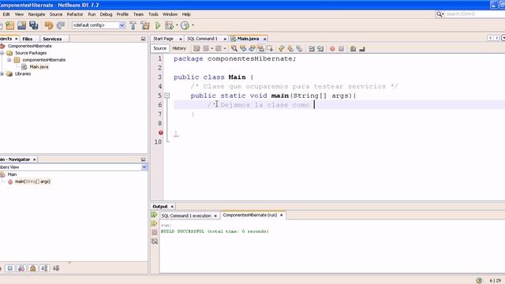Switch to Source editor view

click(x=159, y=48)
